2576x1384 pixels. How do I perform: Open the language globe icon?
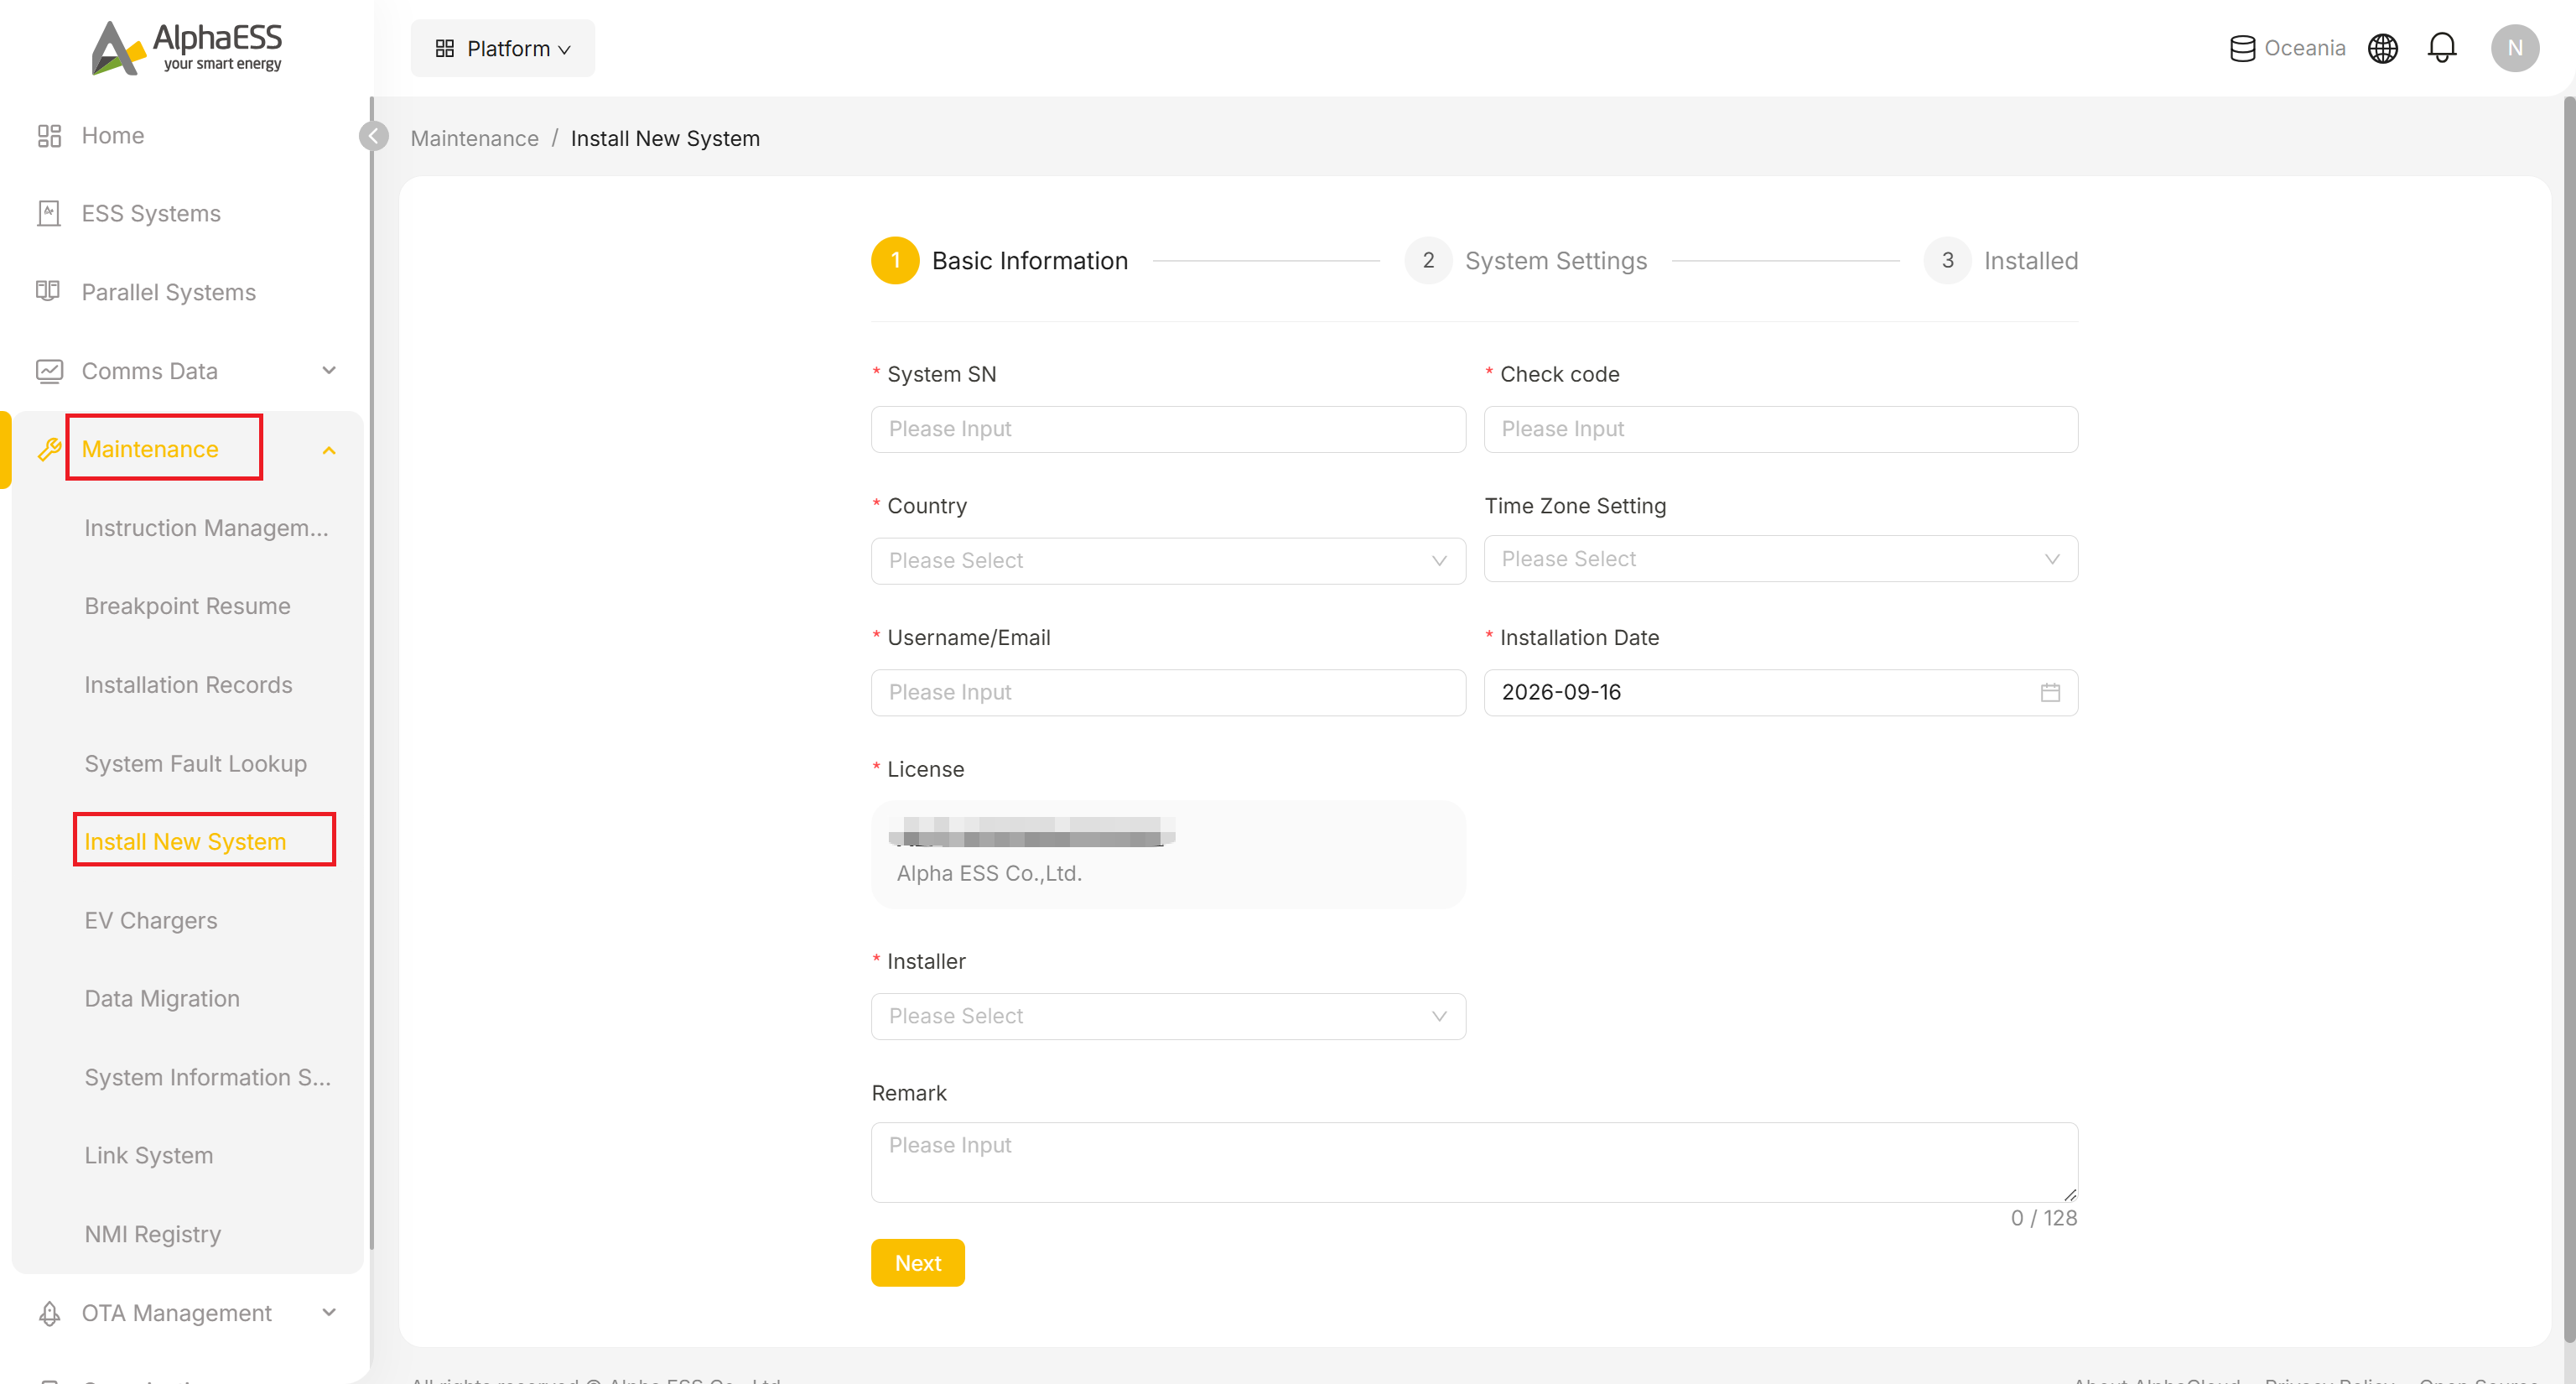(2382, 48)
